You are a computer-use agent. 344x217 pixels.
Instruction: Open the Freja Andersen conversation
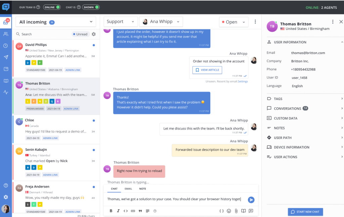pos(56,197)
